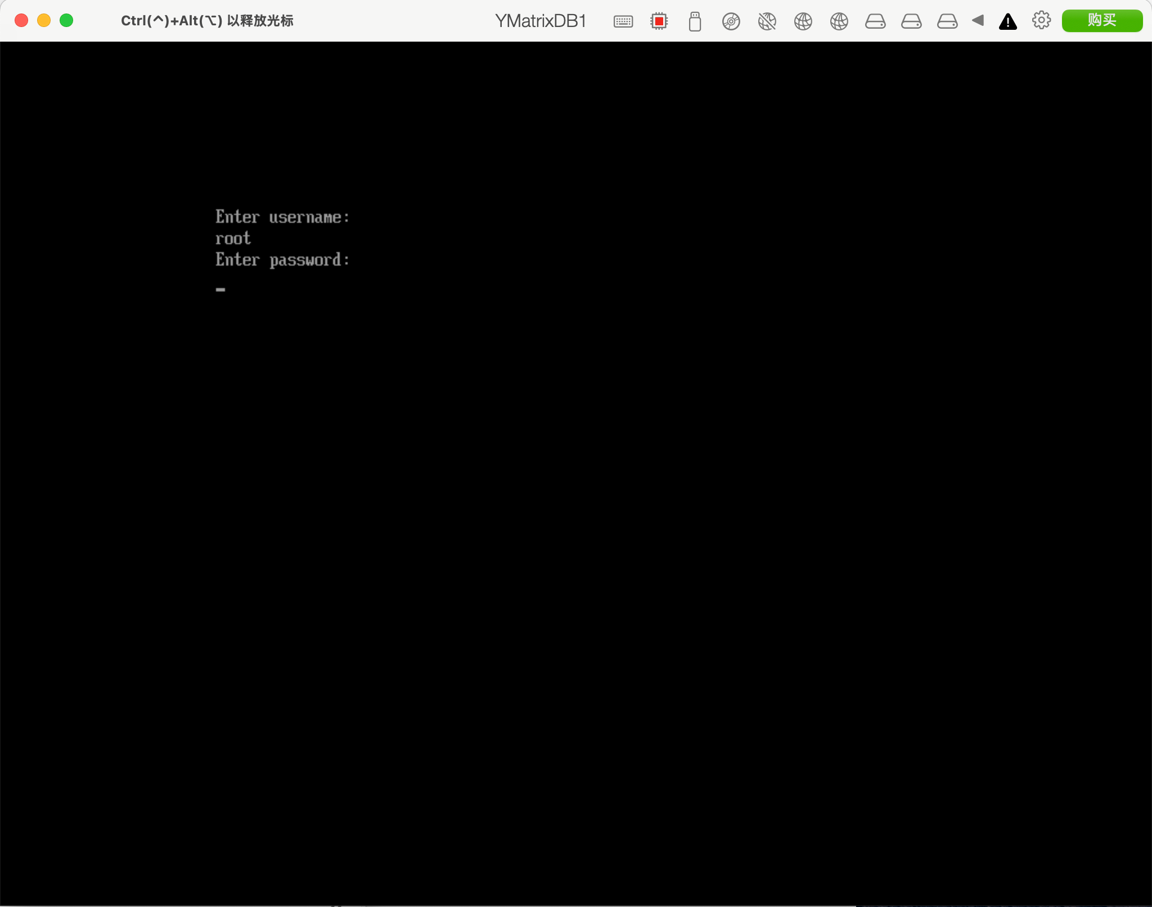Viewport: 1152px width, 907px height.
Task: Click the CD/DVD disc icon
Action: coord(731,21)
